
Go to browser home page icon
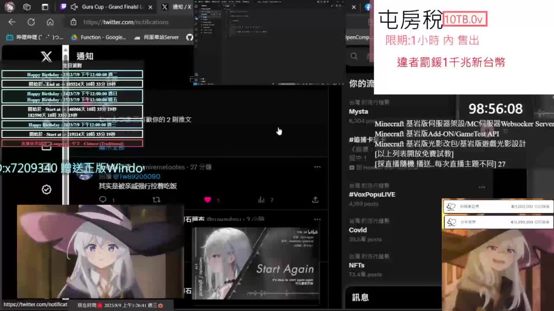50,22
